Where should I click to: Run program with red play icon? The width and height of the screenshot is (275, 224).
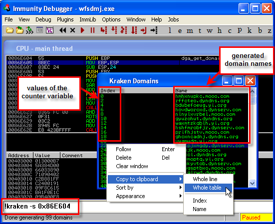[82, 30]
